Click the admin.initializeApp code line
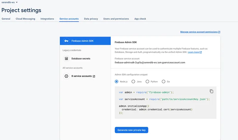 (134, 106)
